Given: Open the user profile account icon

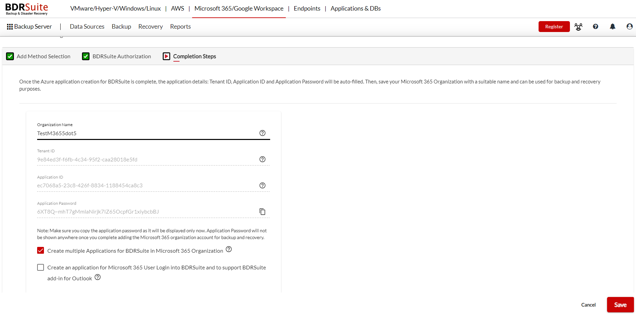Looking at the screenshot, I should (x=630, y=27).
